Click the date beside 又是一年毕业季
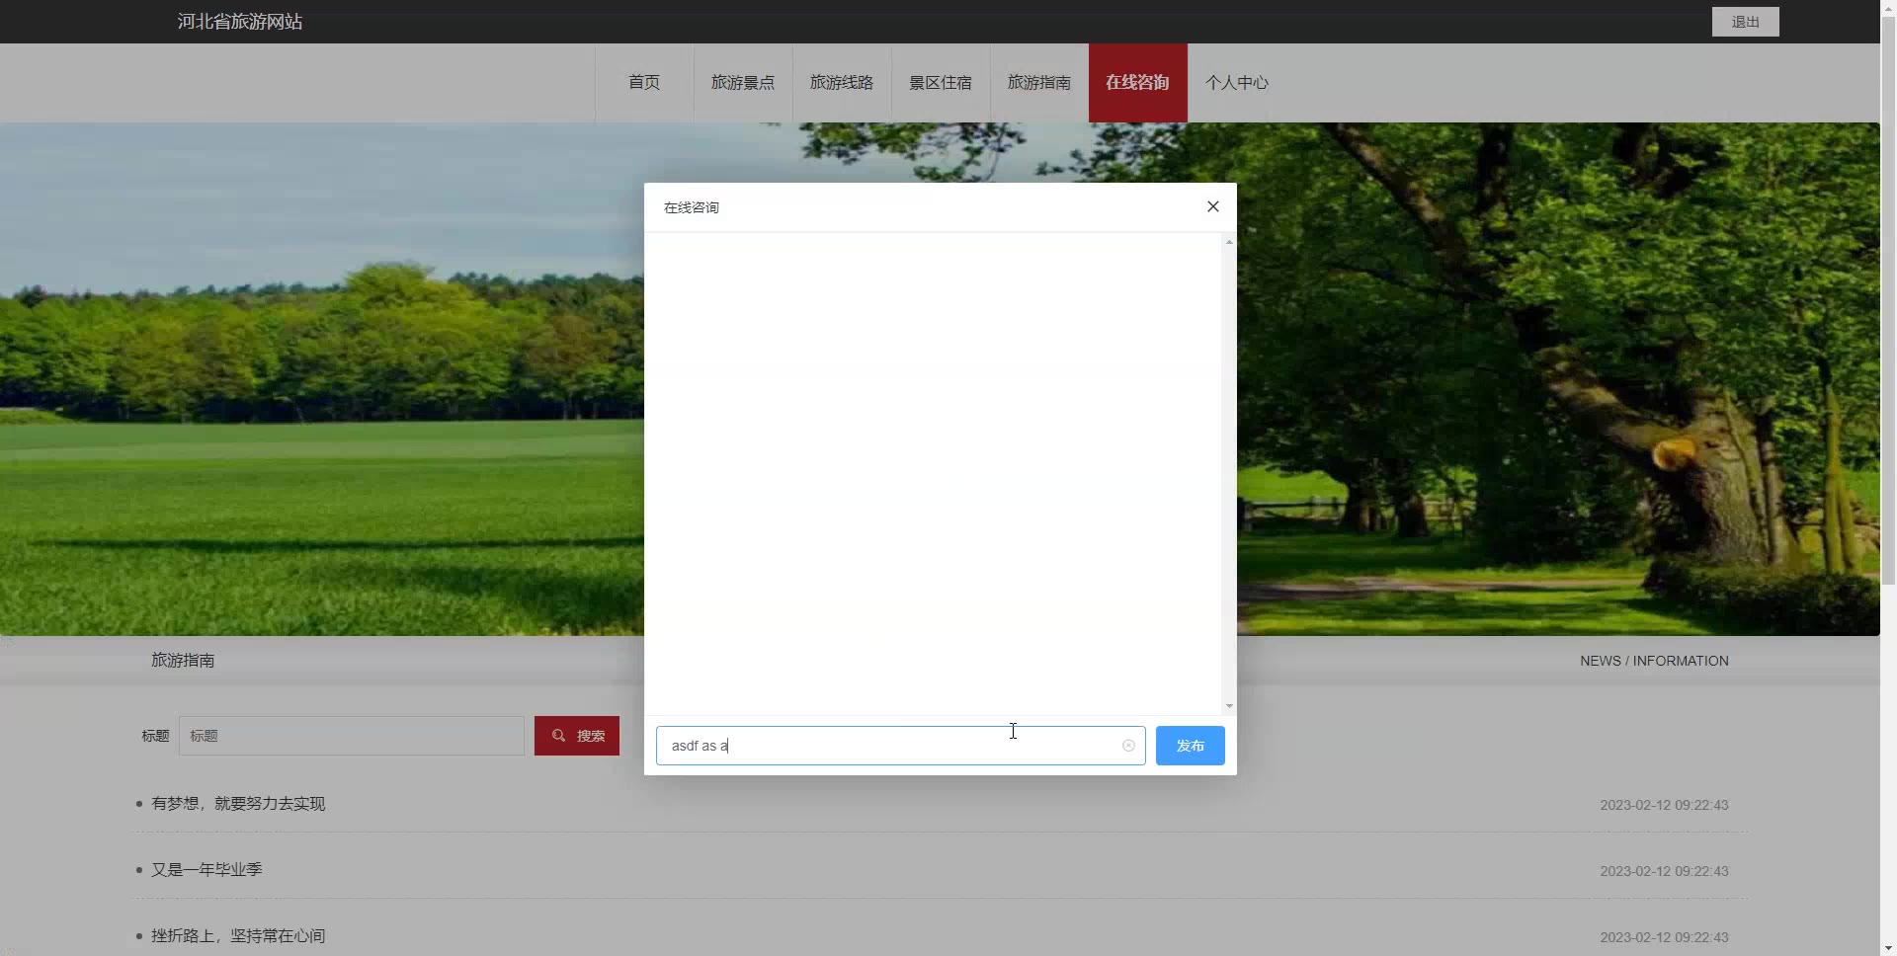 (x=1664, y=871)
